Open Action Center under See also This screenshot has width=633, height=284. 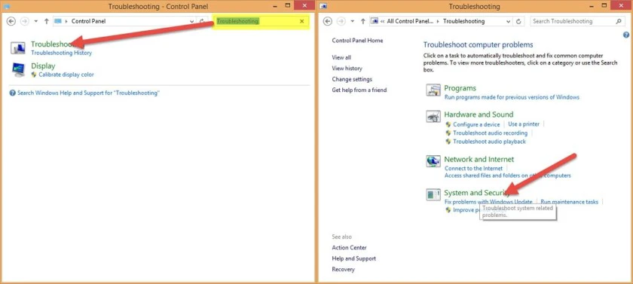349,248
